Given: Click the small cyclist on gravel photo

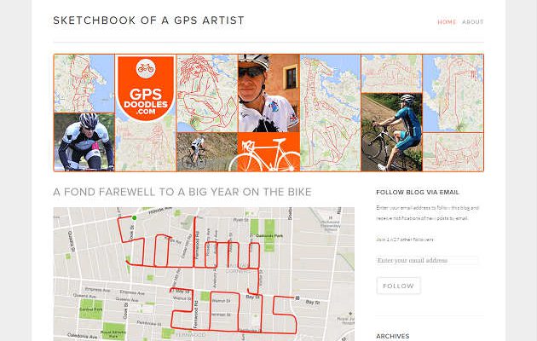Looking at the screenshot, I should pyautogui.click(x=207, y=152).
